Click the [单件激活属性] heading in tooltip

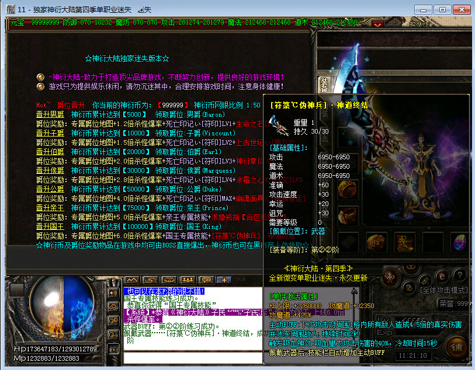(294, 296)
